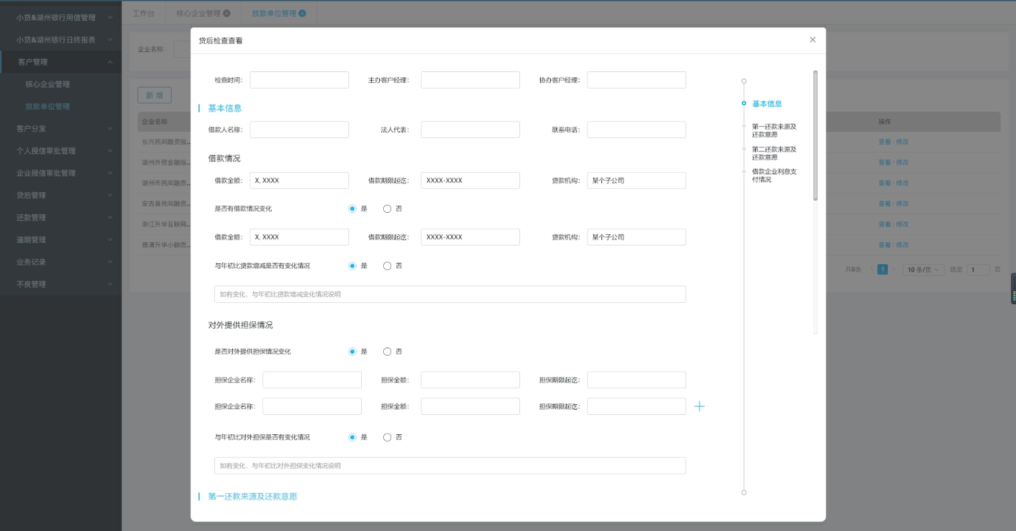This screenshot has height=531, width=1016.
Task: Jump to 借款企业利息支付情况 in the anchor navigation
Action: tap(774, 175)
